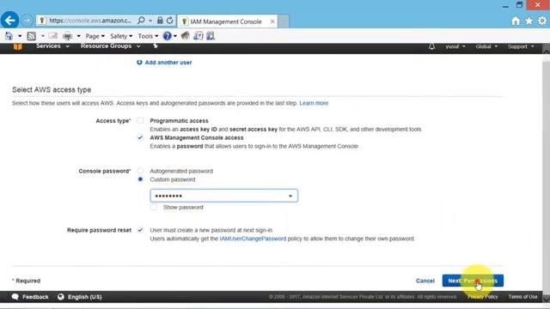Screen dimensions: 550x309
Task: Click the Read mail icon
Action: (53, 36)
